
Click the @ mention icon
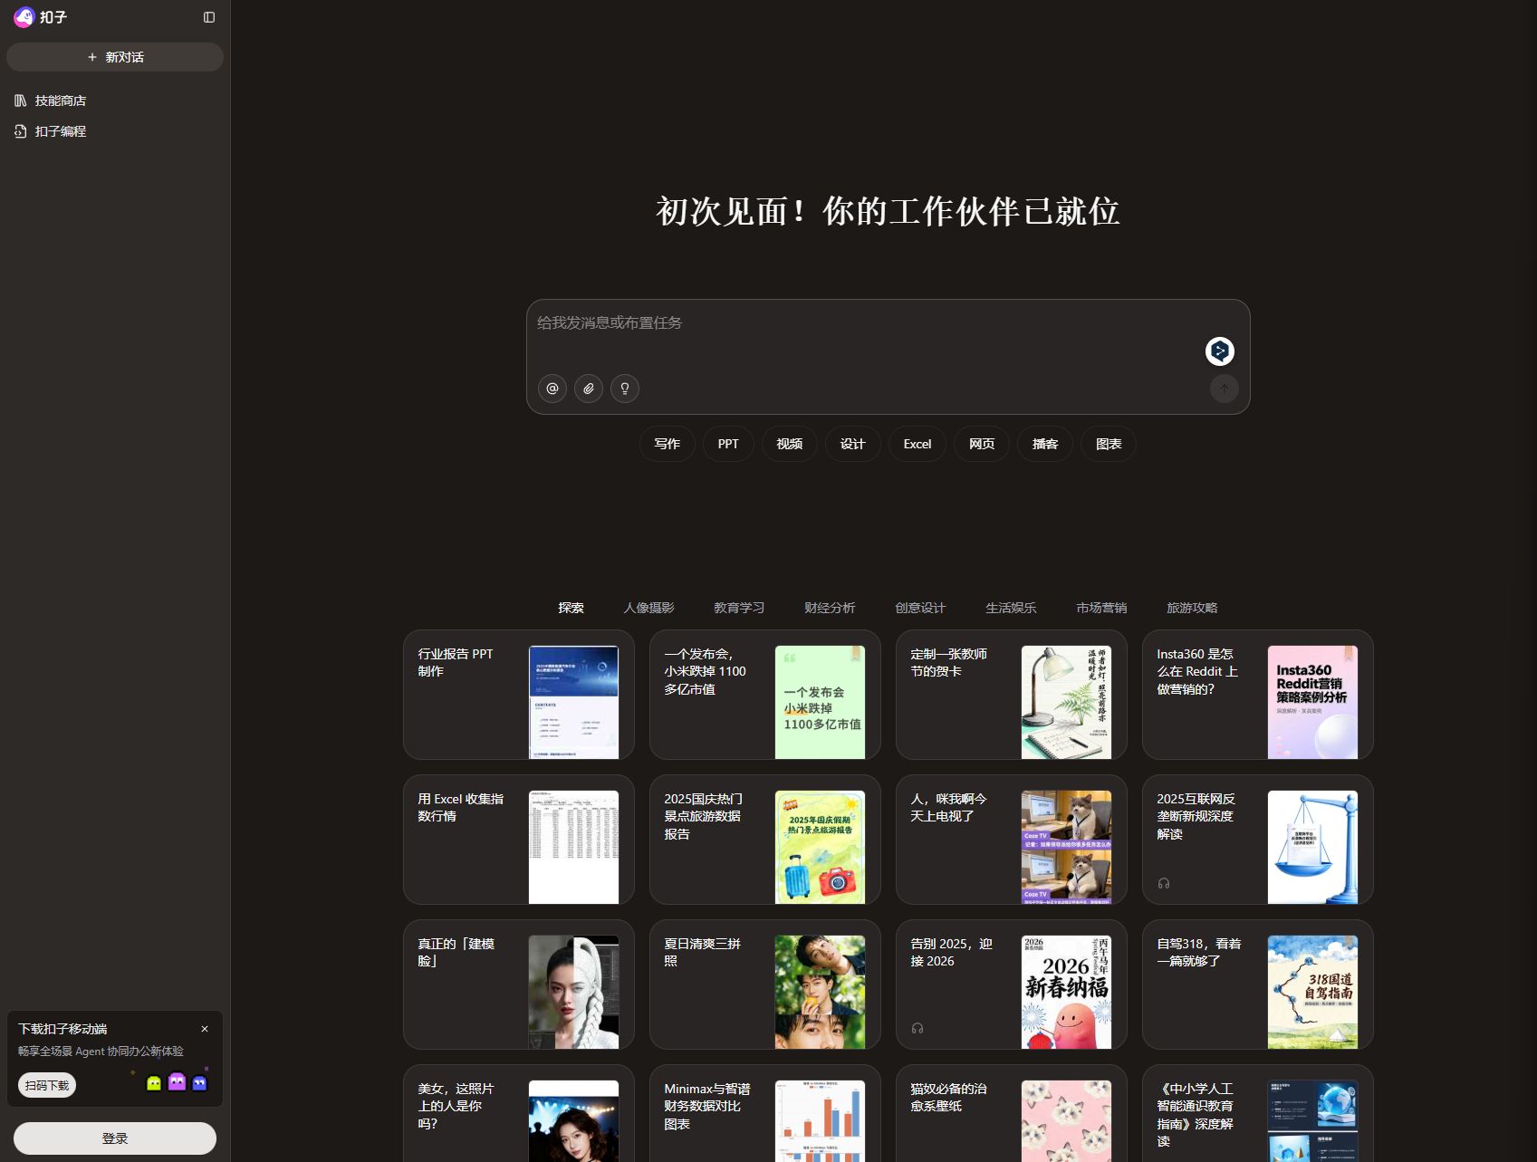(552, 389)
